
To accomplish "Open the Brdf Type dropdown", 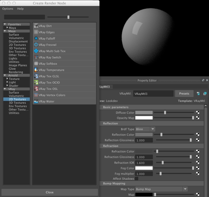I will pos(153,129).
